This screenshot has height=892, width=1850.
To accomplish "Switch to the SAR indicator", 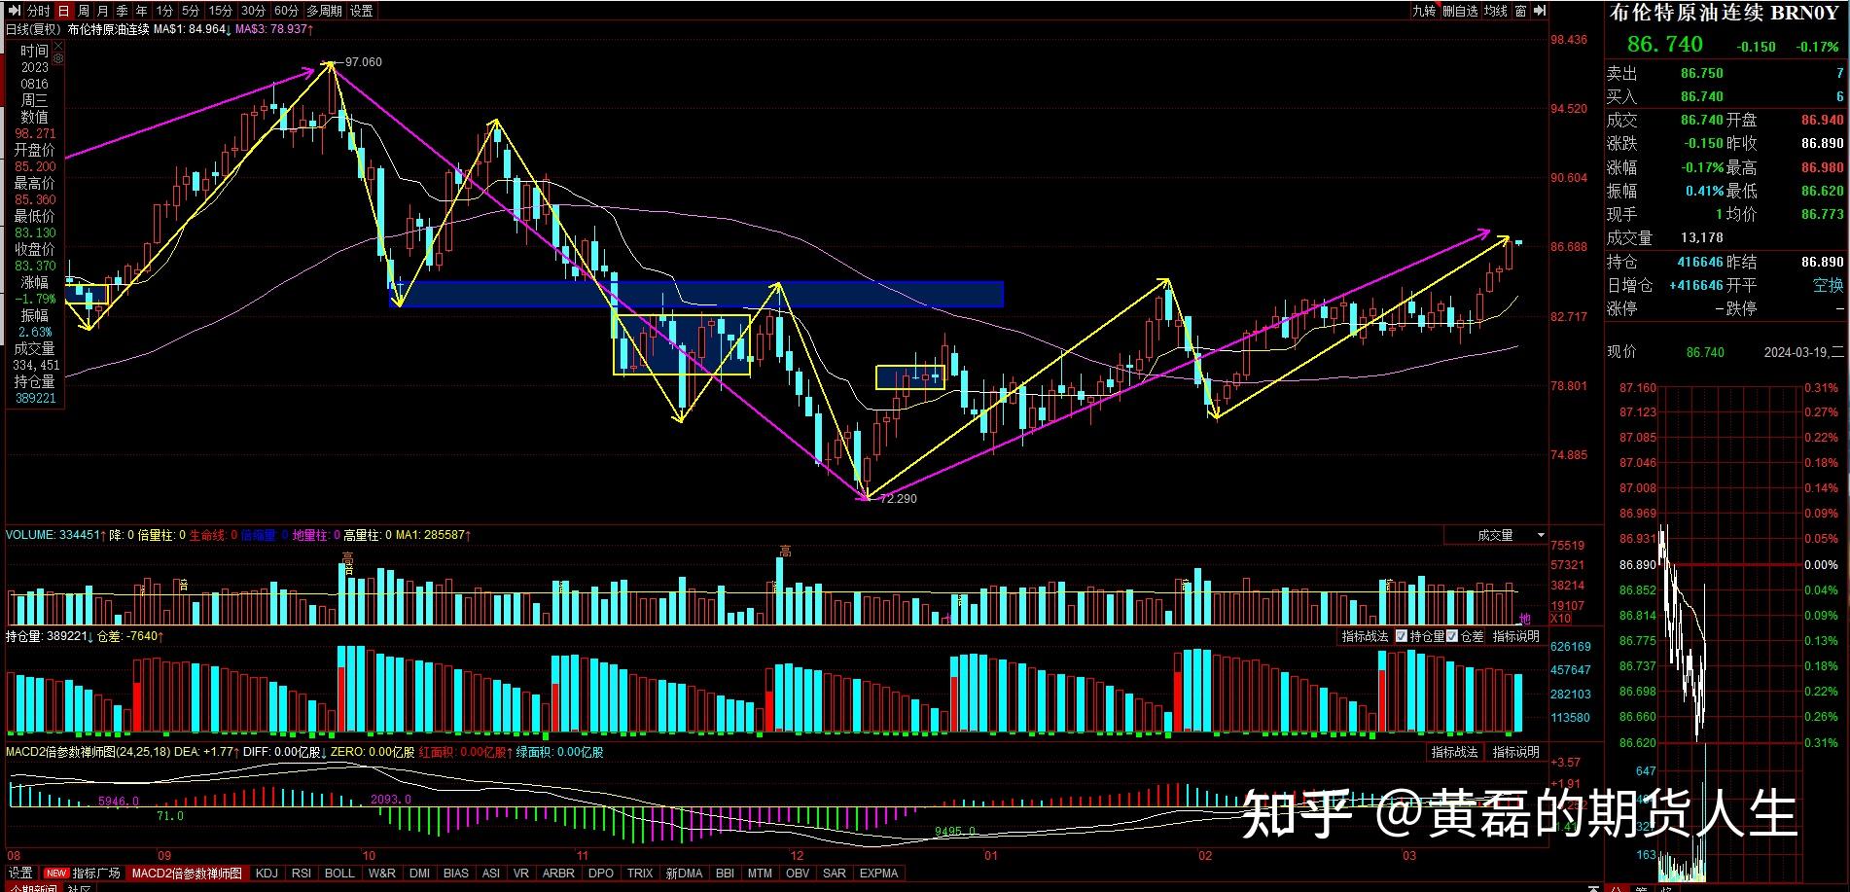I will click(x=835, y=873).
